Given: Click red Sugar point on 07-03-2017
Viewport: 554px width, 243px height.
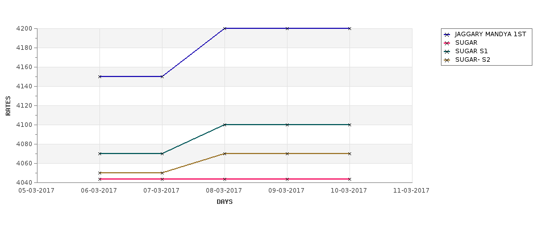Looking at the screenshot, I should coord(162,179).
